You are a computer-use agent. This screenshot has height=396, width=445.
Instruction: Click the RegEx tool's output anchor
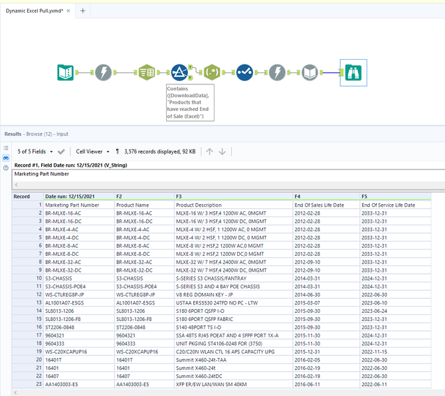(224, 72)
